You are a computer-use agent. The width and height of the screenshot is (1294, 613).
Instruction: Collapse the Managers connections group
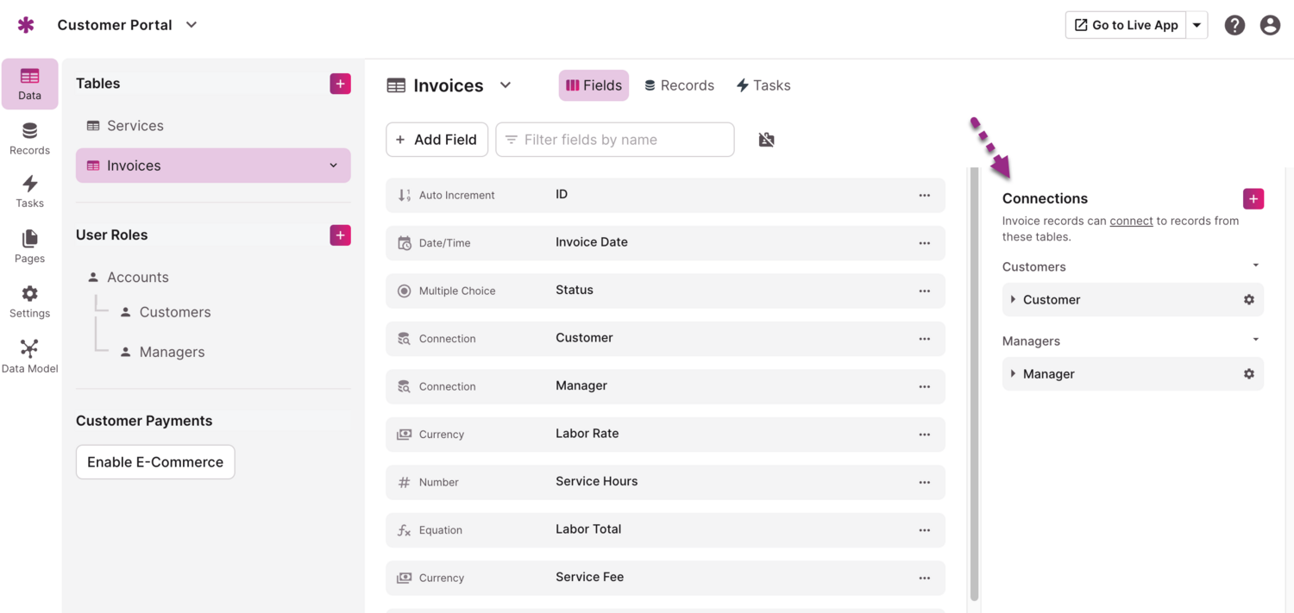coord(1255,340)
